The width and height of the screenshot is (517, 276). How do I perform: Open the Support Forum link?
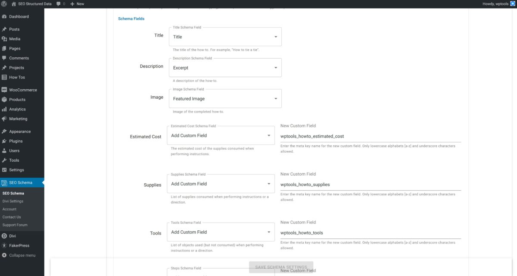pos(14,225)
